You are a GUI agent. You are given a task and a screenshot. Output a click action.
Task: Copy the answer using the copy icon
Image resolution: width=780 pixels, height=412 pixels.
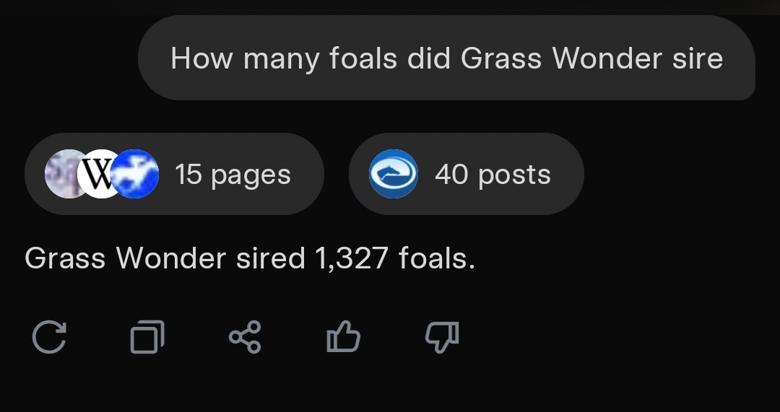(x=147, y=337)
